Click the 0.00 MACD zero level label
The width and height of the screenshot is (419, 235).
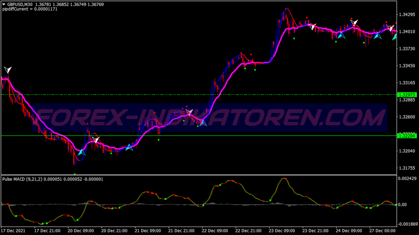click(402, 205)
